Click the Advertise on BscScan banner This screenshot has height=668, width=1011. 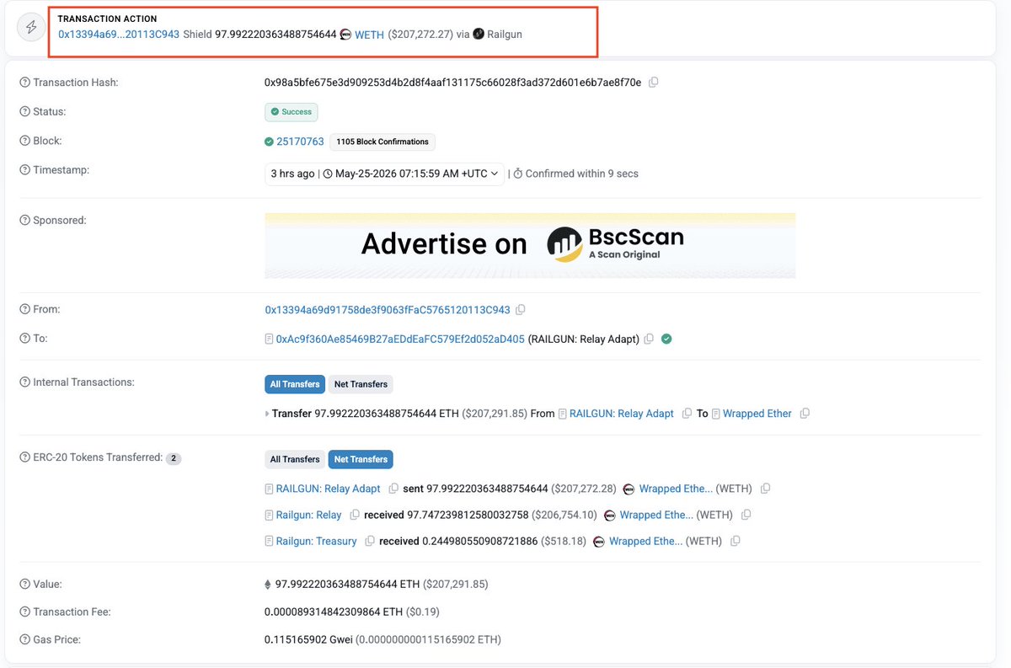[x=530, y=245]
